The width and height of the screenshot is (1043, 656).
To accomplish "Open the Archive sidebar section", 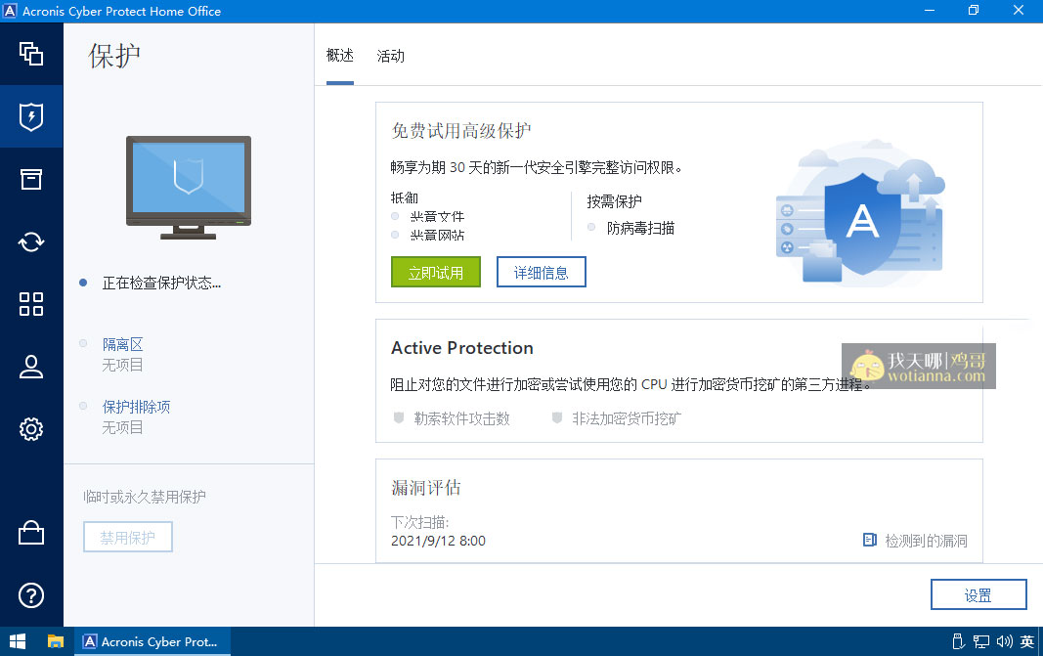I will tap(31, 179).
